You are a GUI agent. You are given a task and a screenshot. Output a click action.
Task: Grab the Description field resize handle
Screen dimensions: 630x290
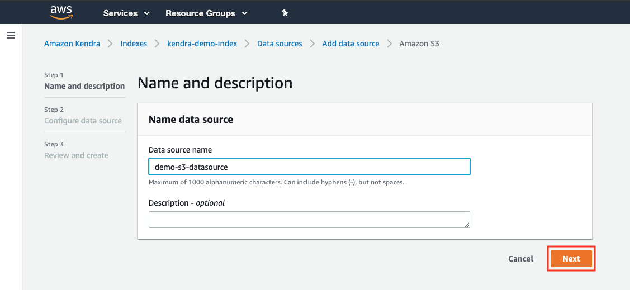pyautogui.click(x=467, y=225)
